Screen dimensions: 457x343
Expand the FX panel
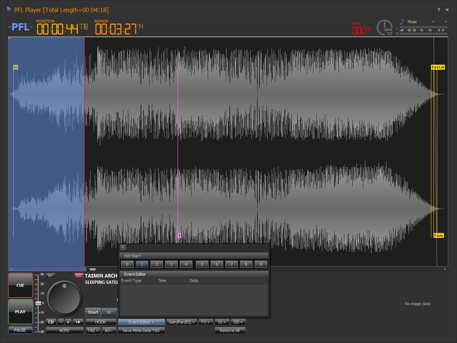click(x=206, y=322)
